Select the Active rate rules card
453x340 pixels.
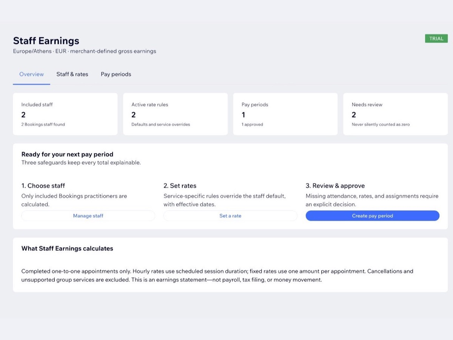pos(176,114)
